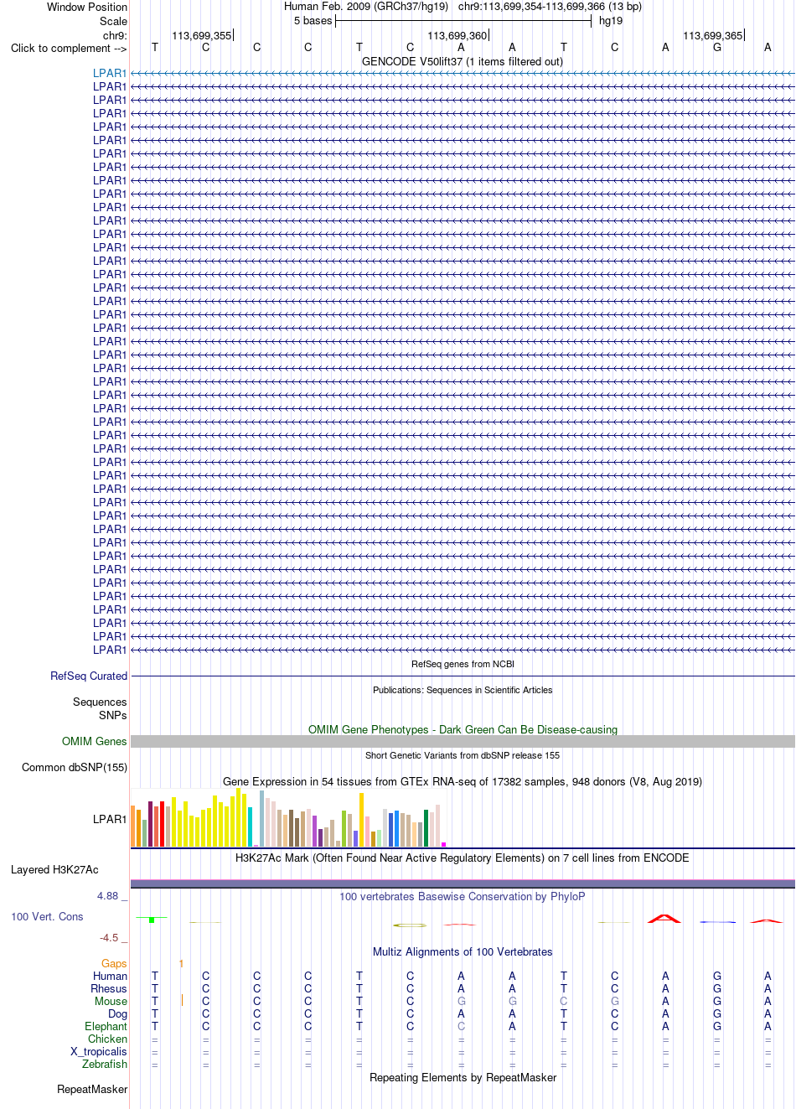Click the Scale label
Viewport: 796px width, 1109px height.
[113, 21]
